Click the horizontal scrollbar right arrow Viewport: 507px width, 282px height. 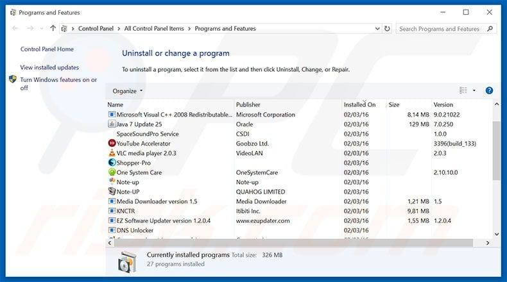click(488, 243)
